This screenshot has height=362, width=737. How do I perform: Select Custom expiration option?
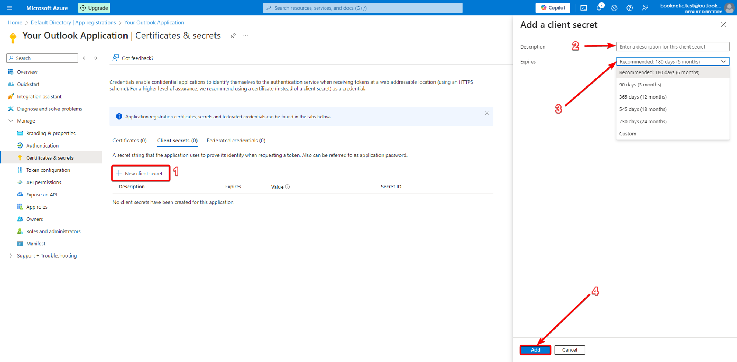[673, 134]
